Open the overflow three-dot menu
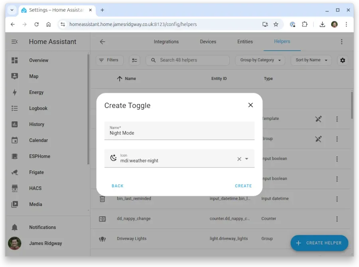Viewport: 359px width, 267px height. pyautogui.click(x=341, y=42)
